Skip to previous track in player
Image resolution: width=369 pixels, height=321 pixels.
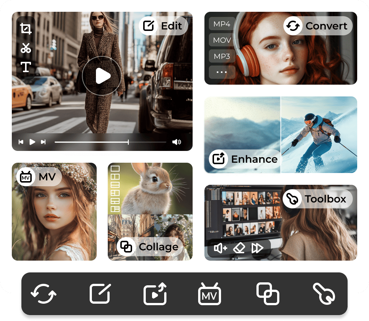pyautogui.click(x=21, y=142)
